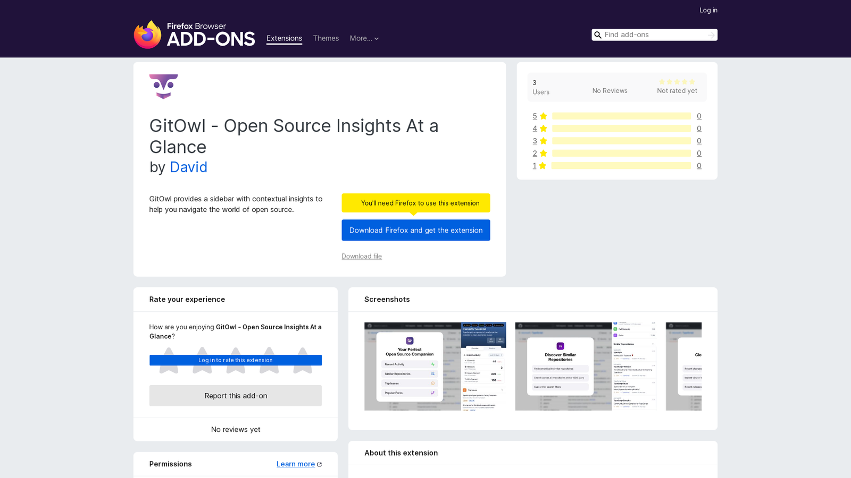Screen dimensions: 851x478
Task: Click the Screenshots heading
Action: (387, 300)
